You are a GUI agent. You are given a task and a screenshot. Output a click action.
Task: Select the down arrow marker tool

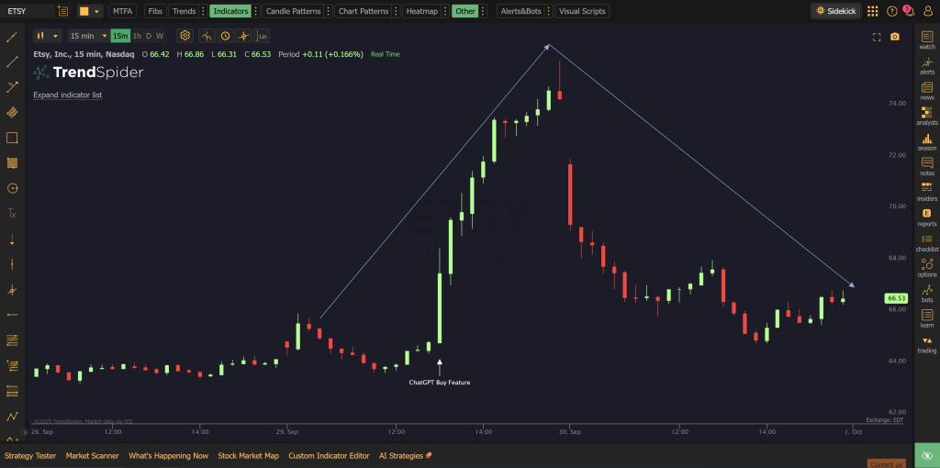[12, 240]
